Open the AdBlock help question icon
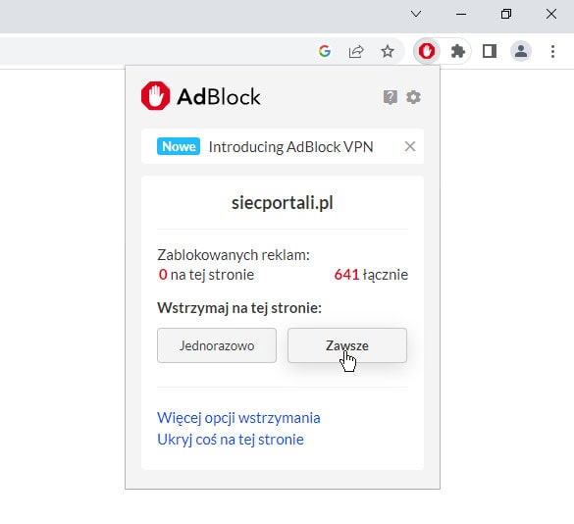Screen dimensions: 574x524 coord(391,97)
